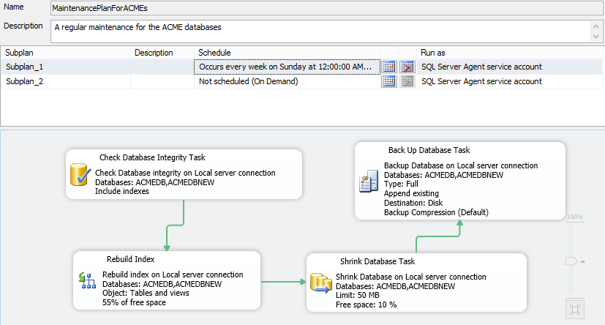This screenshot has width=605, height=325.
Task: Click the 100% zoom level label
Action: [x=574, y=217]
